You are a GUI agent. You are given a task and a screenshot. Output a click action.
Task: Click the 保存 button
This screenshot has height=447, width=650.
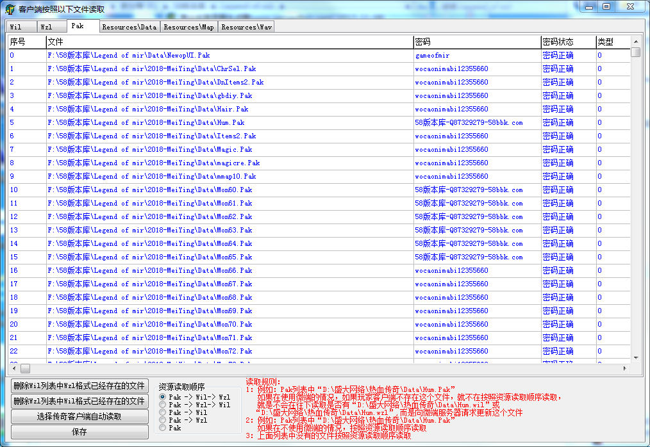click(x=79, y=432)
